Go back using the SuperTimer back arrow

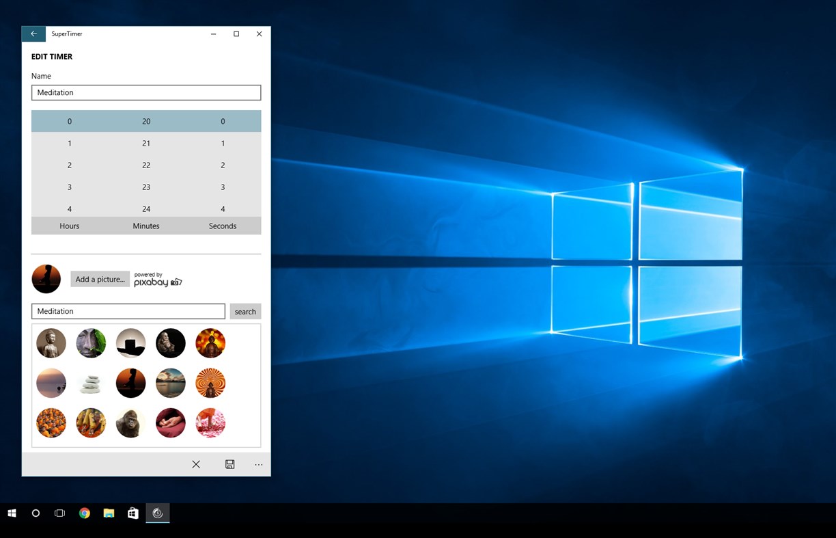pos(33,33)
